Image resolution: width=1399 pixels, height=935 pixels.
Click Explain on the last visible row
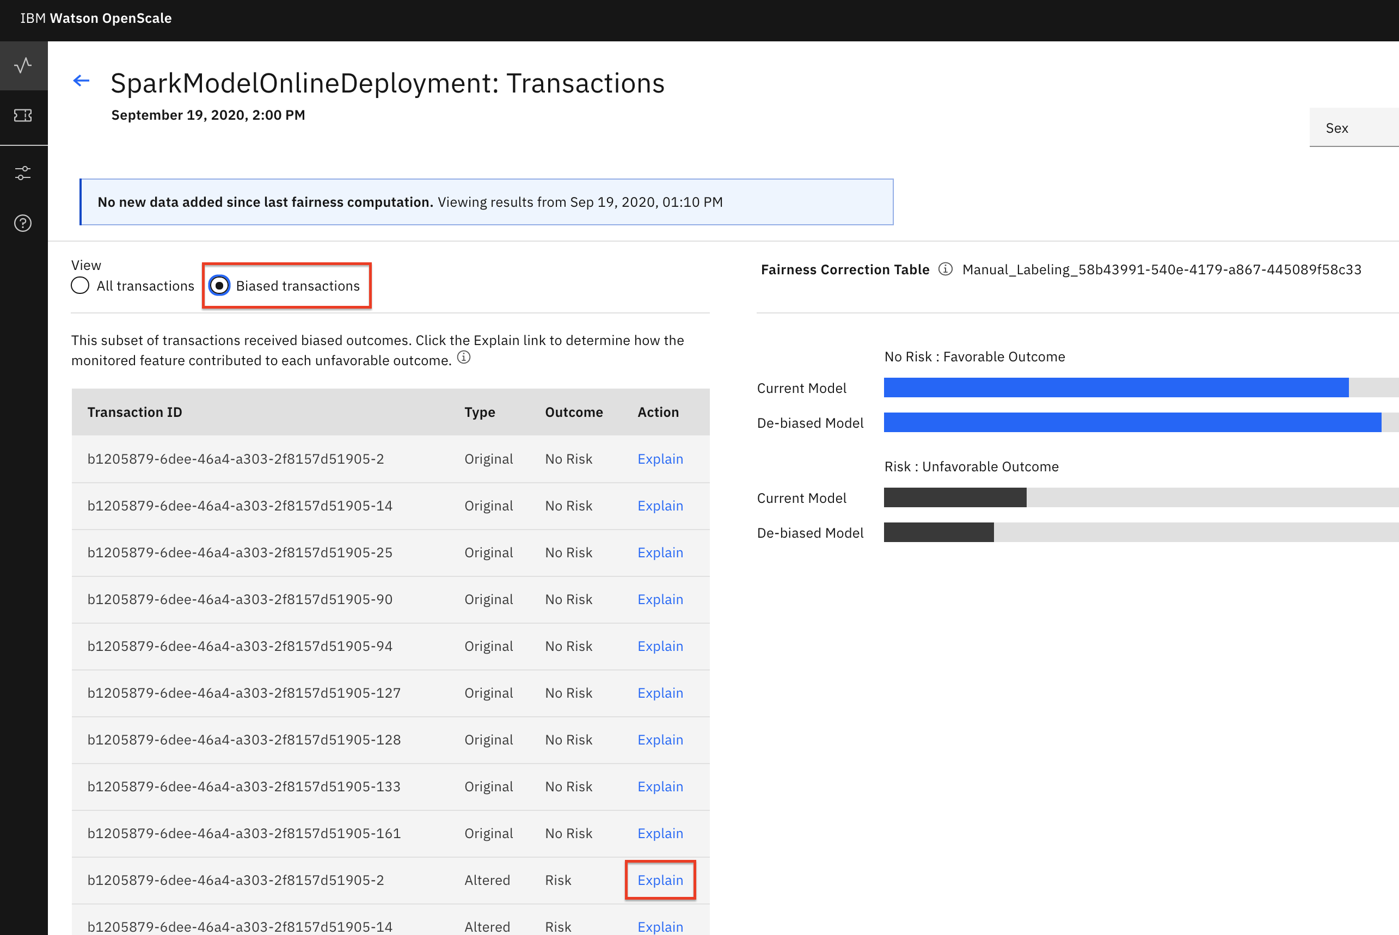(660, 926)
